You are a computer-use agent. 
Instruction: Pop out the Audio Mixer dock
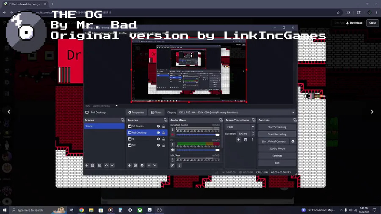pyautogui.click(x=221, y=120)
